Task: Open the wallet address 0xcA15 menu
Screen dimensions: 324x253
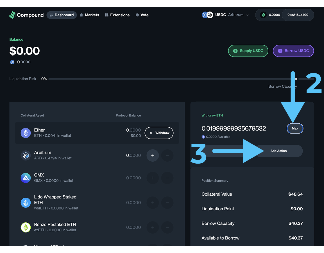Action: (x=298, y=15)
